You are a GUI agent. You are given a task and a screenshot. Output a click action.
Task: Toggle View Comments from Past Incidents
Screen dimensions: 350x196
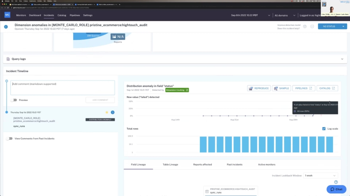pos(9,138)
